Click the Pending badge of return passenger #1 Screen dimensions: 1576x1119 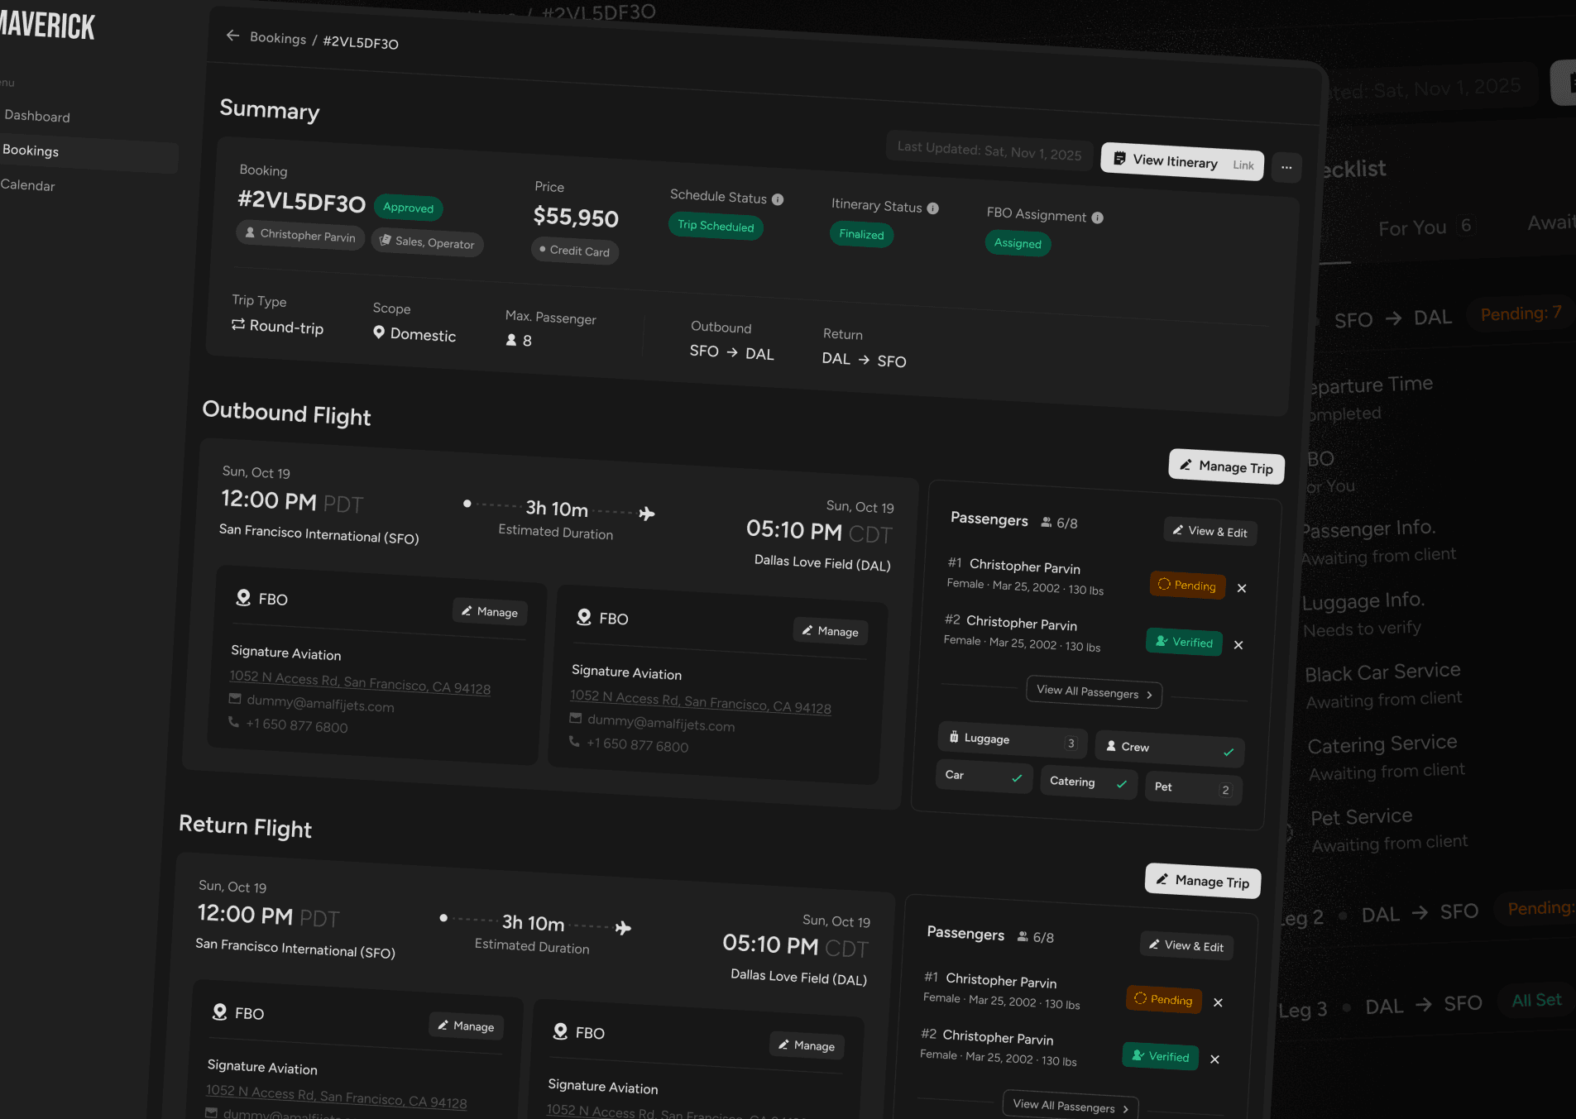pos(1163,999)
